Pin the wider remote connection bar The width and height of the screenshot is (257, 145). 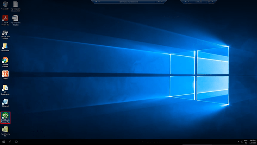click(x=96, y=1)
